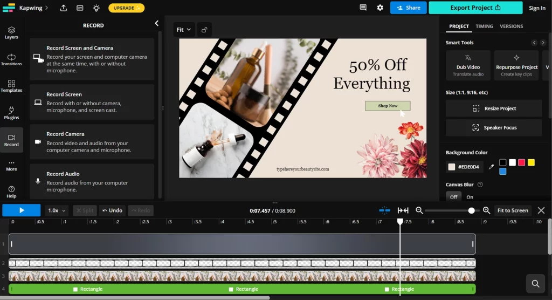Viewport: 552px width, 300px height.
Task: Switch to the PROJECT tab
Action: point(459,26)
